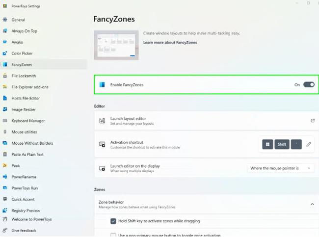Image resolution: width=319 pixels, height=237 pixels.
Task: Click the FancyZones preview thumbnail image
Action: click(x=116, y=45)
